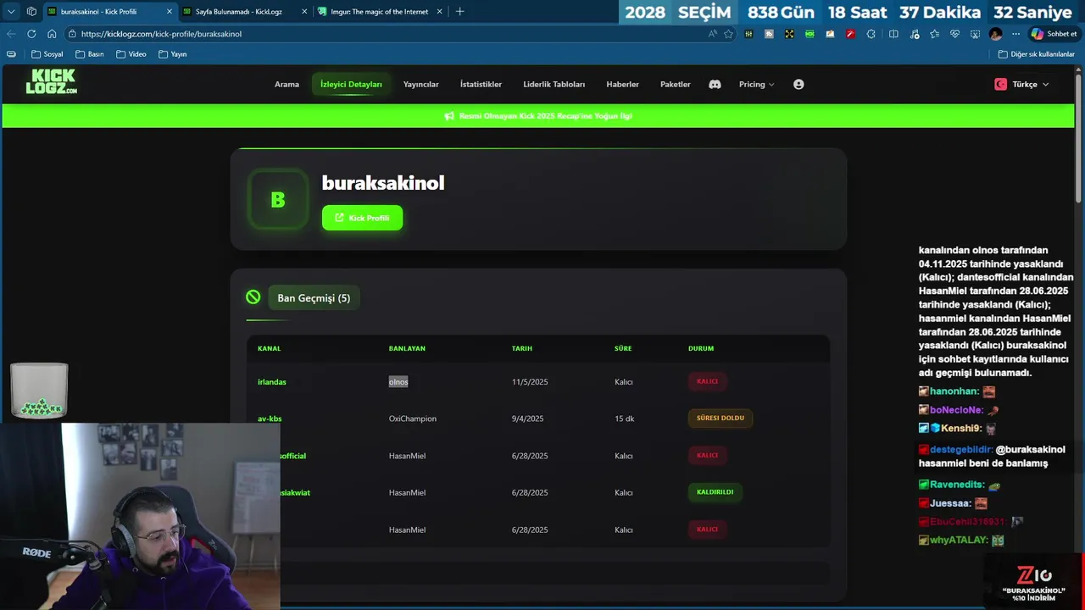Click the green extension icon in toolbar
This screenshot has width=1085, height=610.
[810, 34]
